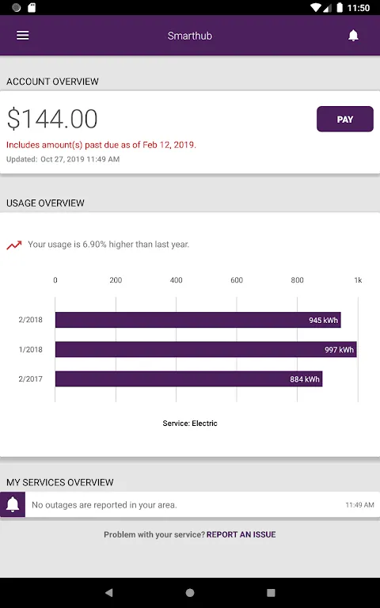Tap the Service: Electric chart label
This screenshot has width=380, height=608.
pos(190,423)
